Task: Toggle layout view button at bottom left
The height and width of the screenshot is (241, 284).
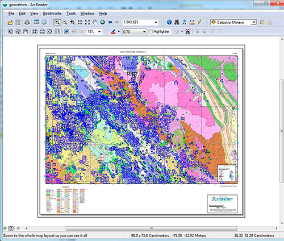Action: pyautogui.click(x=11, y=228)
